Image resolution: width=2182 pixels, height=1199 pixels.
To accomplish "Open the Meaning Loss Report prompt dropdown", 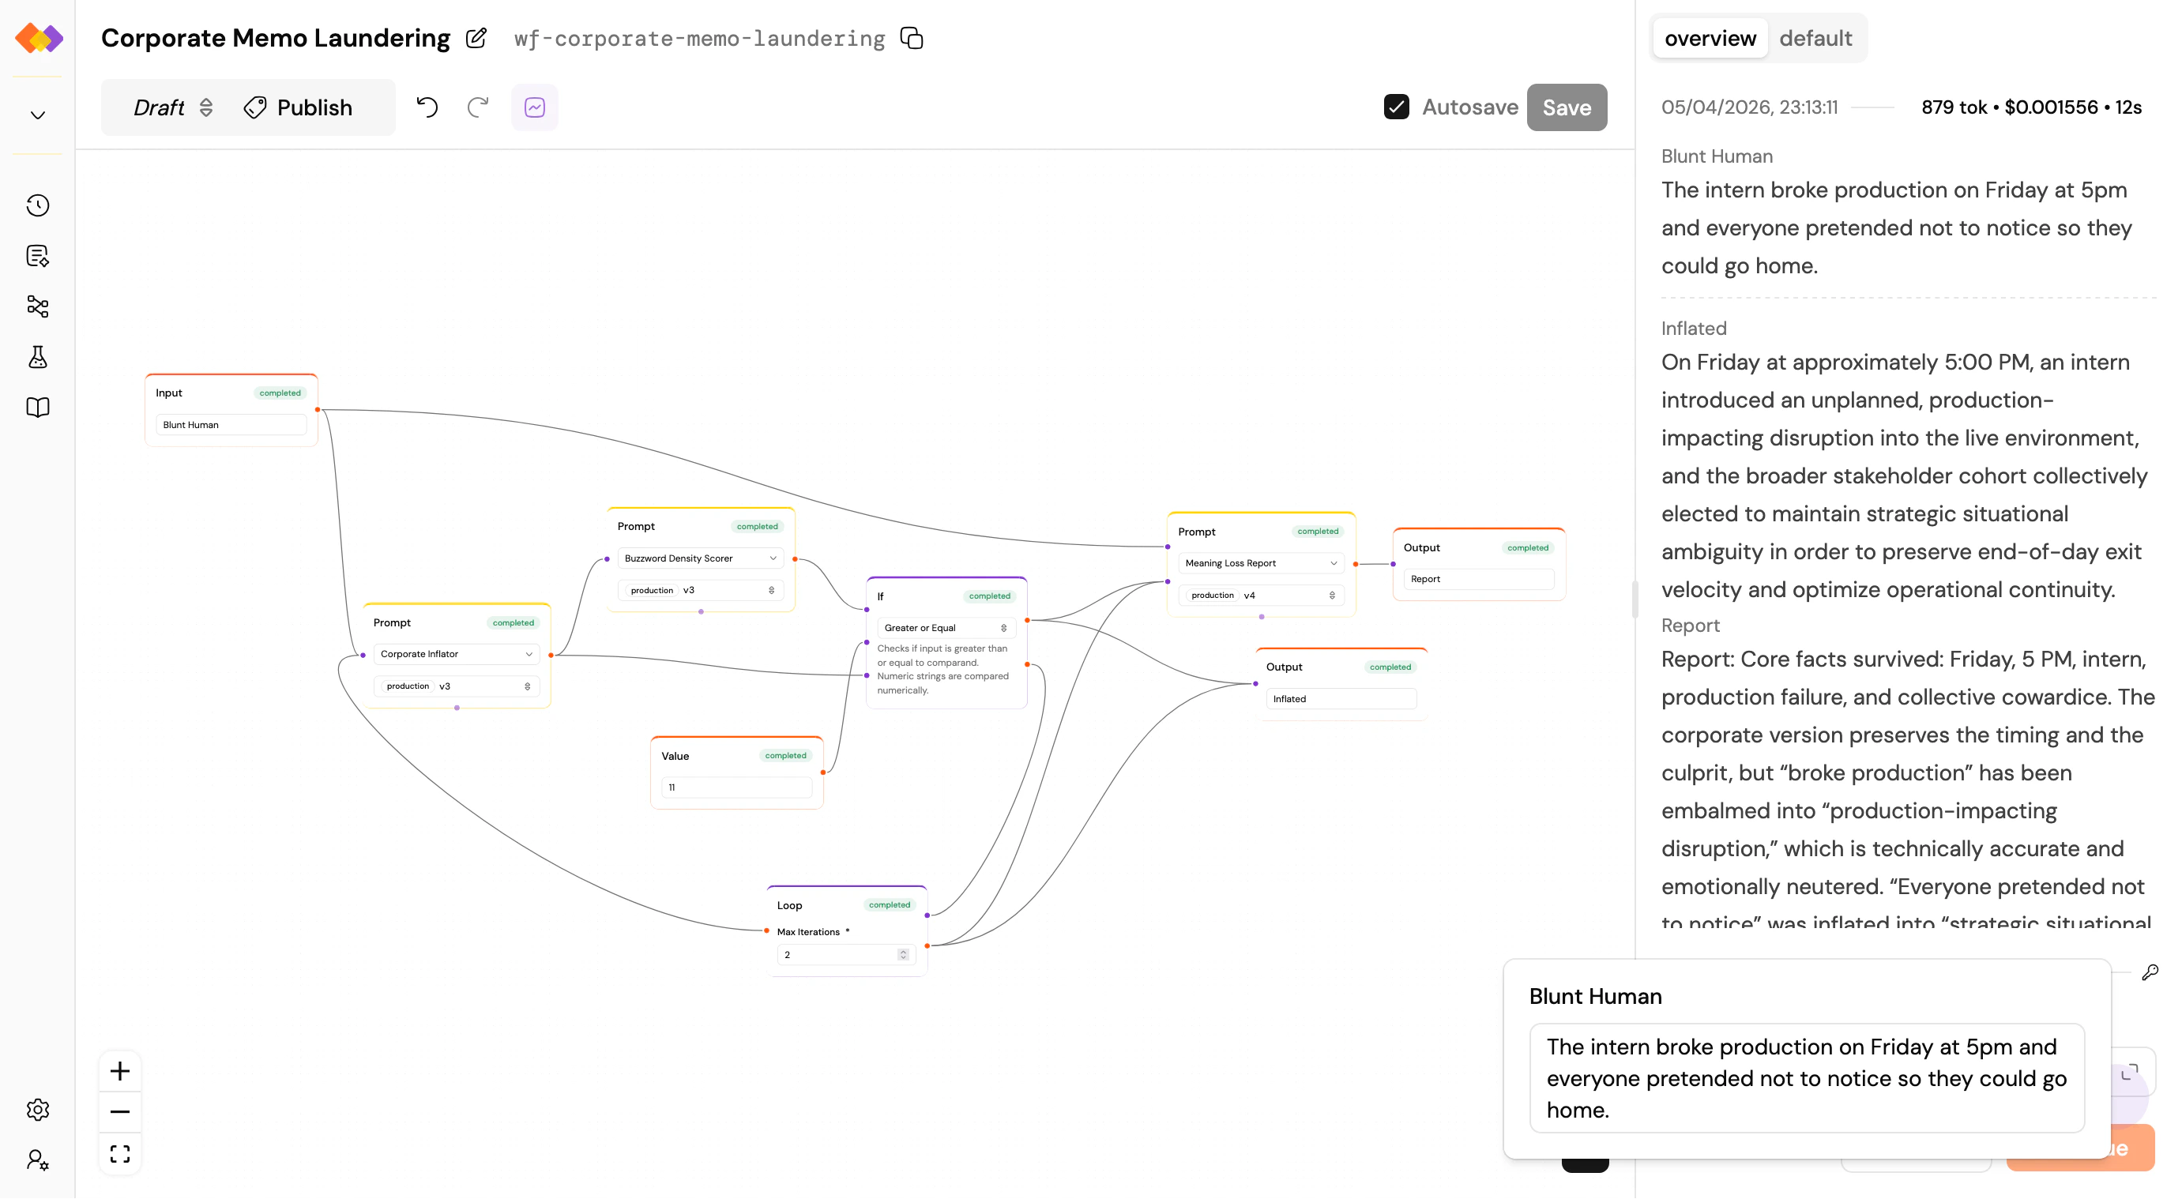I will (x=1260, y=564).
